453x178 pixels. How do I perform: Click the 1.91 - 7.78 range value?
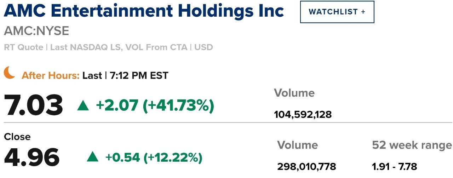[395, 166]
